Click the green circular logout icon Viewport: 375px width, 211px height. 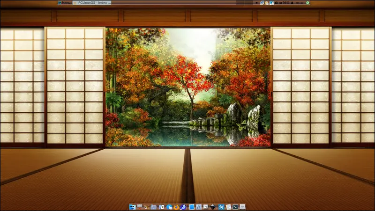[x=307, y=3]
